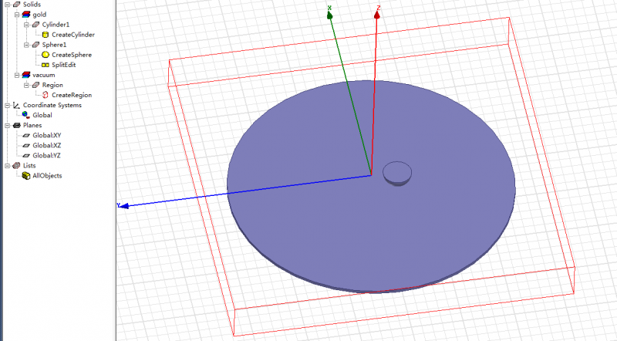
Task: Select Sphere1 in the model tree
Action: 54,45
